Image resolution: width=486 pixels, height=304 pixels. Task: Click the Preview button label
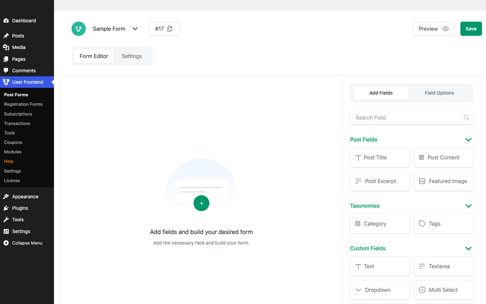428,29
